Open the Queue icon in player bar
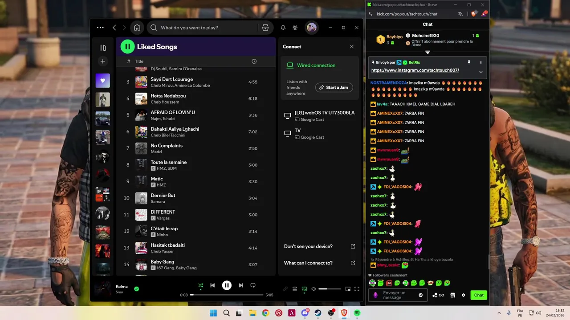Viewport: 570px width, 320px height. coord(295,289)
